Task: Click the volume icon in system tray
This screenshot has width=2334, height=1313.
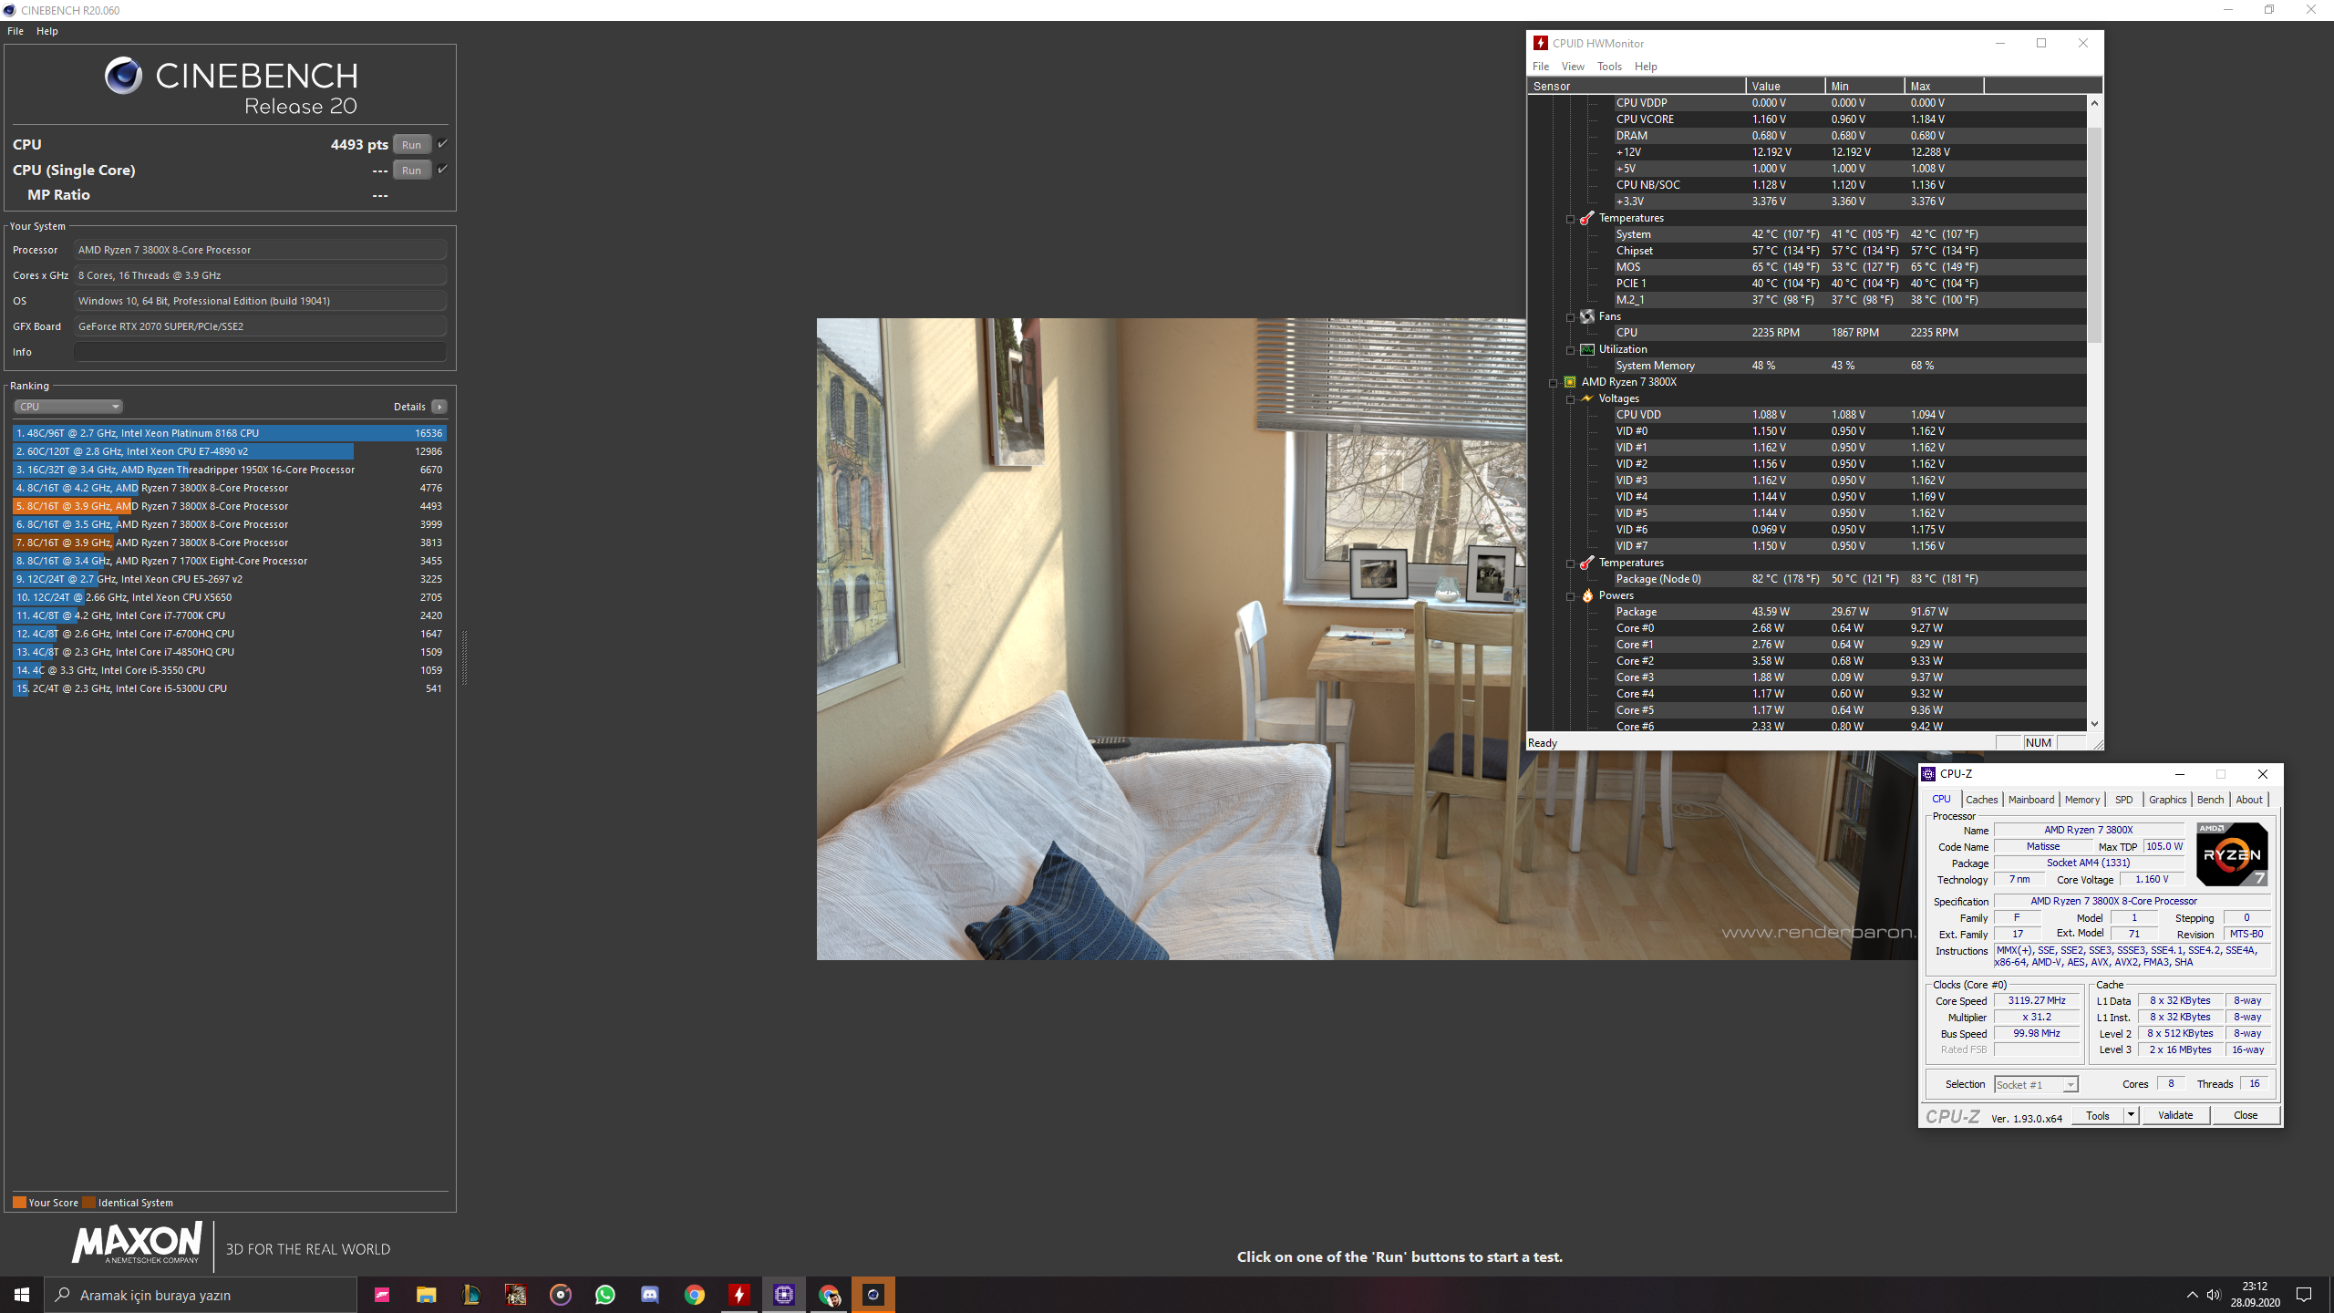Action: [2213, 1295]
